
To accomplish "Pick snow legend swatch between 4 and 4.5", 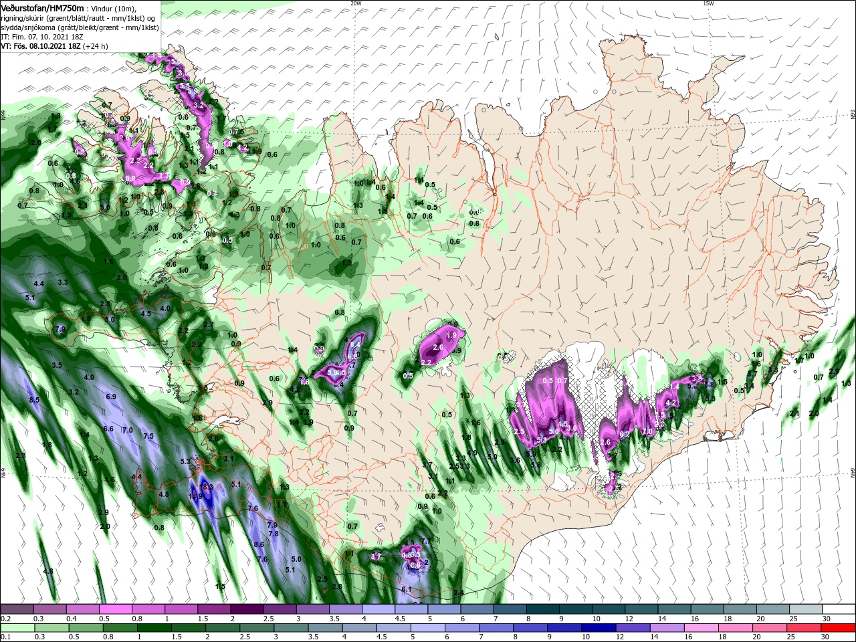I will 379,609.
